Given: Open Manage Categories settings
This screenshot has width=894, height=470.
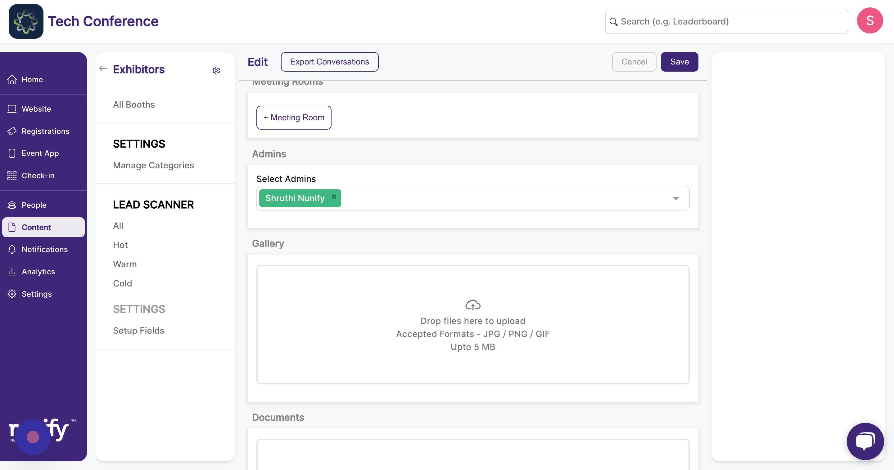Looking at the screenshot, I should (153, 165).
